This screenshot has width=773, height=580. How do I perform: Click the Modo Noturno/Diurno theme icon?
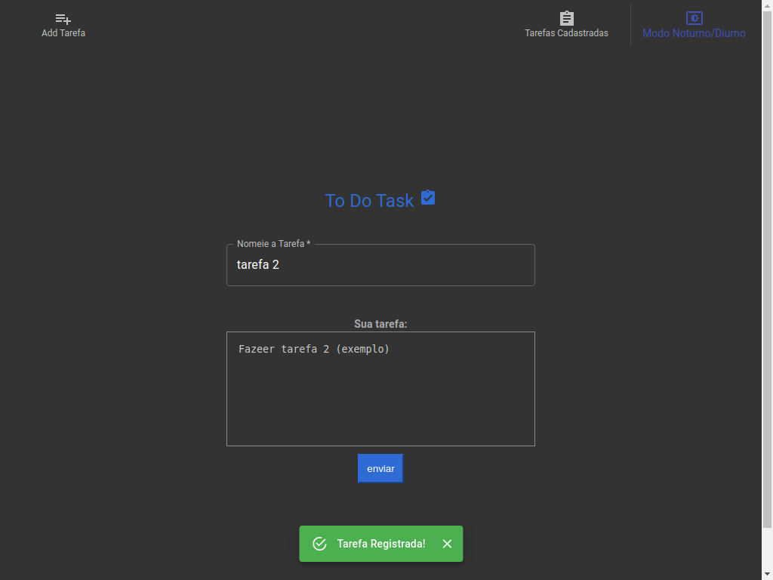tap(694, 17)
